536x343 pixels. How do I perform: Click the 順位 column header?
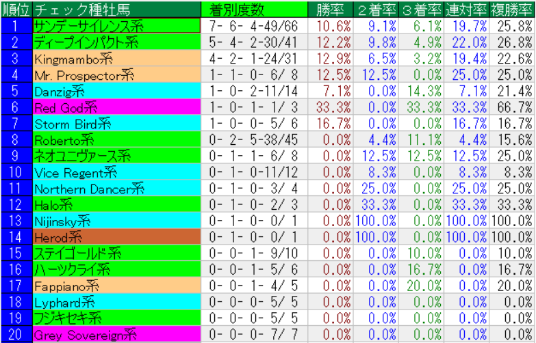16,9
